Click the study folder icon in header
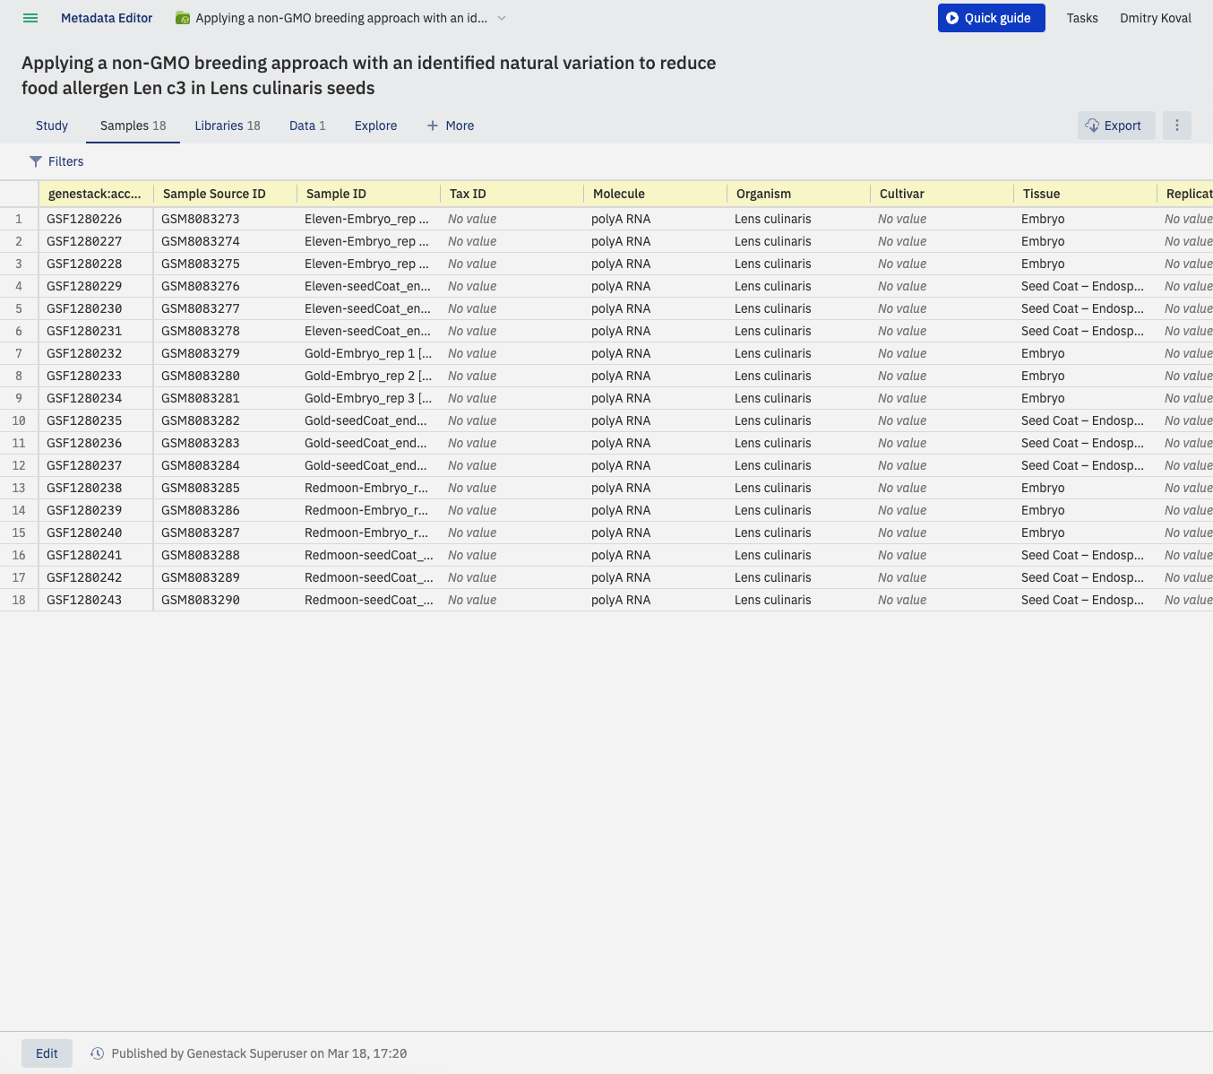 182,18
